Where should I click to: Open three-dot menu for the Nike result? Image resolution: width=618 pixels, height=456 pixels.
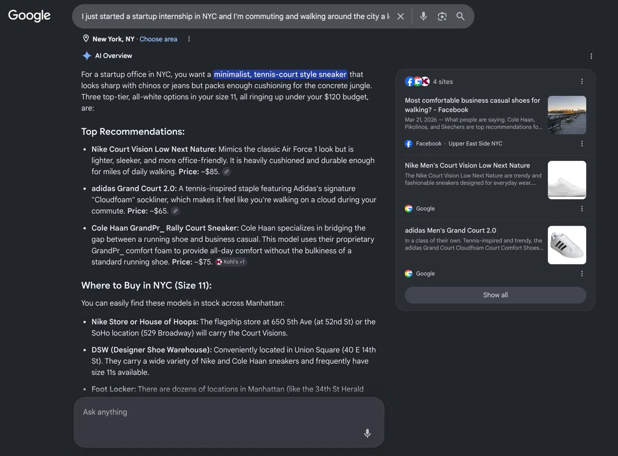(582, 208)
